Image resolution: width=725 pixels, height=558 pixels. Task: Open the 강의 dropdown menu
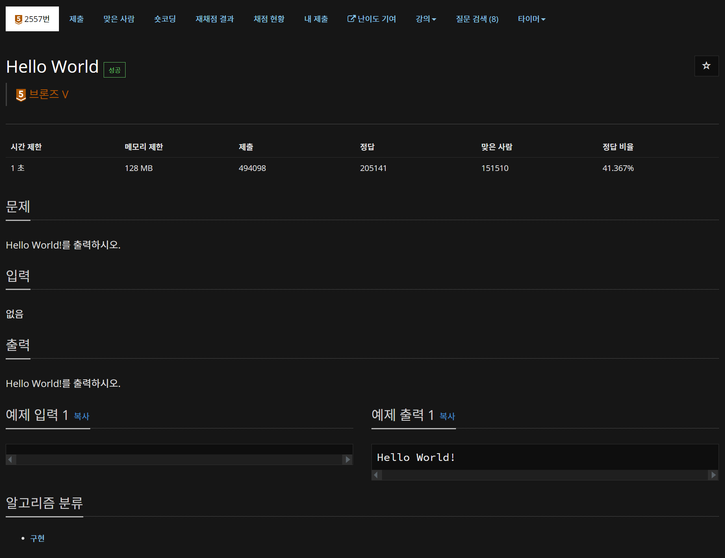tap(425, 19)
